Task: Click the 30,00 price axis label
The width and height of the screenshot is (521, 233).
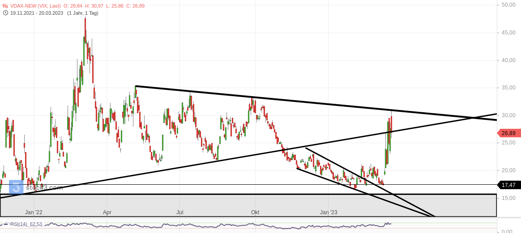Action: click(x=508, y=115)
